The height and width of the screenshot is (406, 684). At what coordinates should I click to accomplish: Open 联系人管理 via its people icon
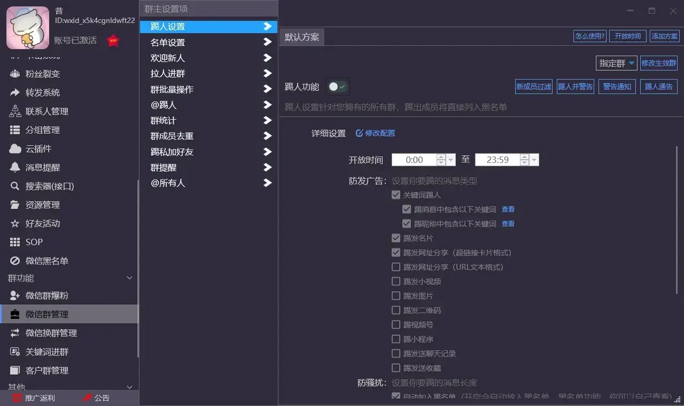pyautogui.click(x=15, y=111)
